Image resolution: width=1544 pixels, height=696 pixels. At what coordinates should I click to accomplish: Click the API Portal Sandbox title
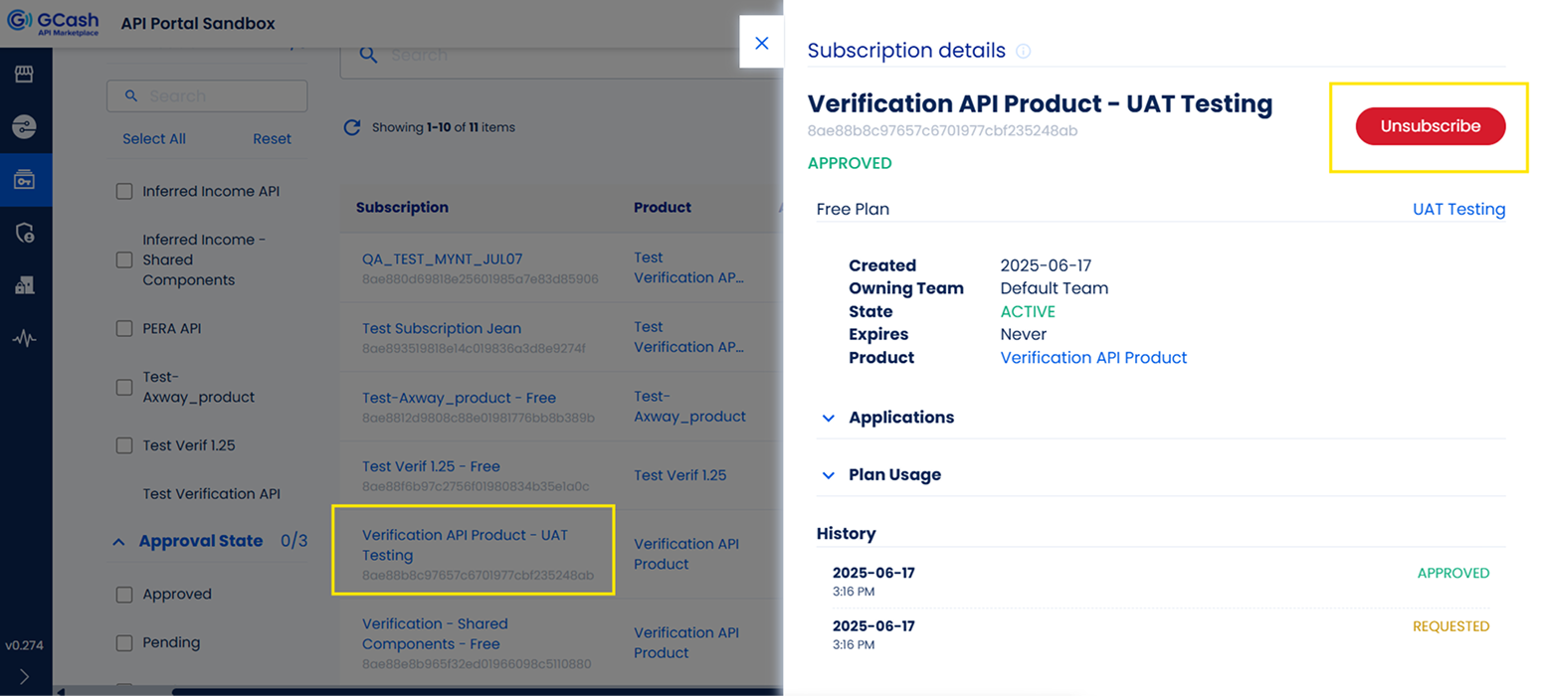[x=198, y=23]
